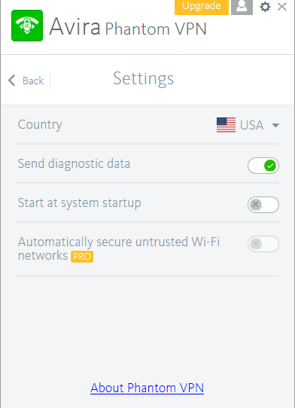Click the Send diagnostic data label
Screen dimensions: 295x408
click(74, 164)
